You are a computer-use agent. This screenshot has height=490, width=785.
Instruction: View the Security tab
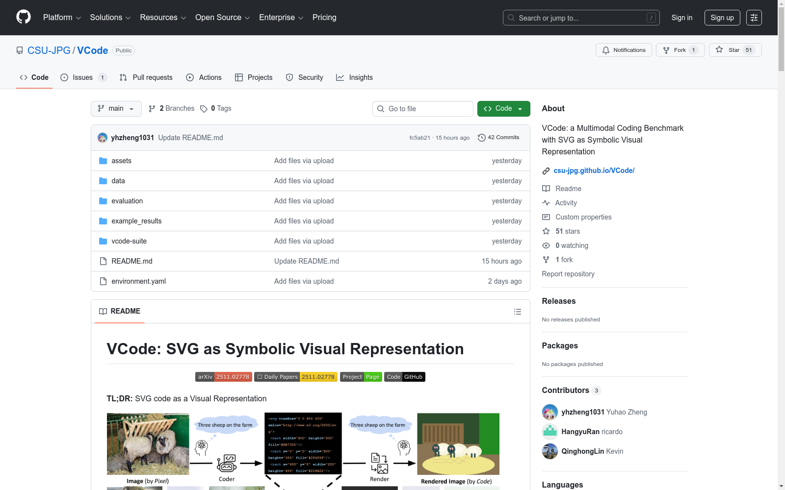[x=305, y=77]
